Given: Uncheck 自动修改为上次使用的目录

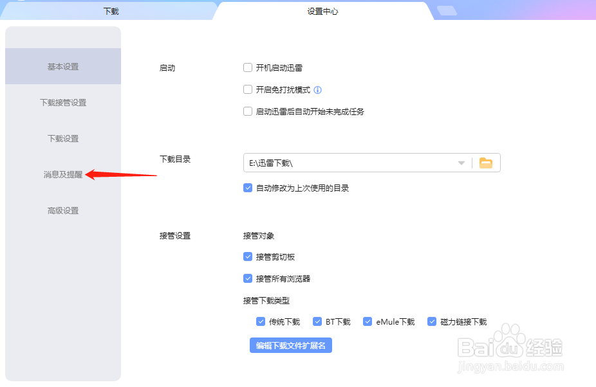Looking at the screenshot, I should 248,188.
